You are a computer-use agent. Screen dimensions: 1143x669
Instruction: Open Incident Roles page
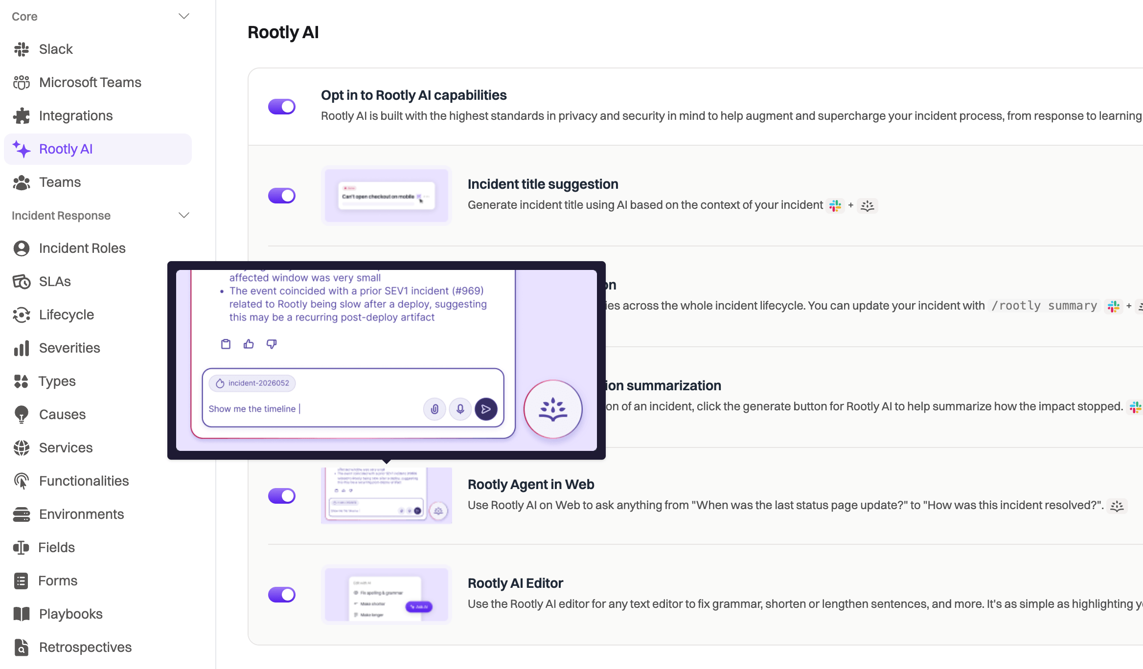tap(98, 248)
